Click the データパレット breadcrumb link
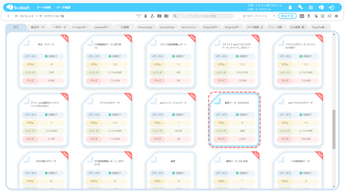This screenshot has height=194, width=345. pos(24,16)
